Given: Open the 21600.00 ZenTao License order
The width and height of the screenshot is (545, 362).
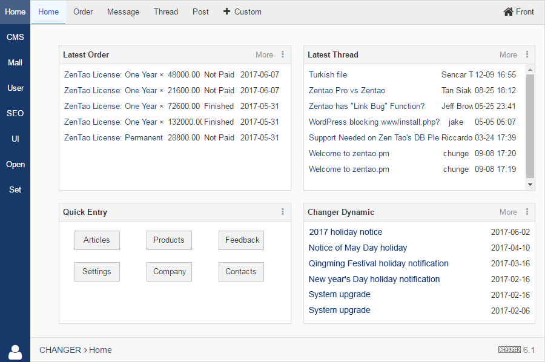Looking at the screenshot, I should coord(114,90).
